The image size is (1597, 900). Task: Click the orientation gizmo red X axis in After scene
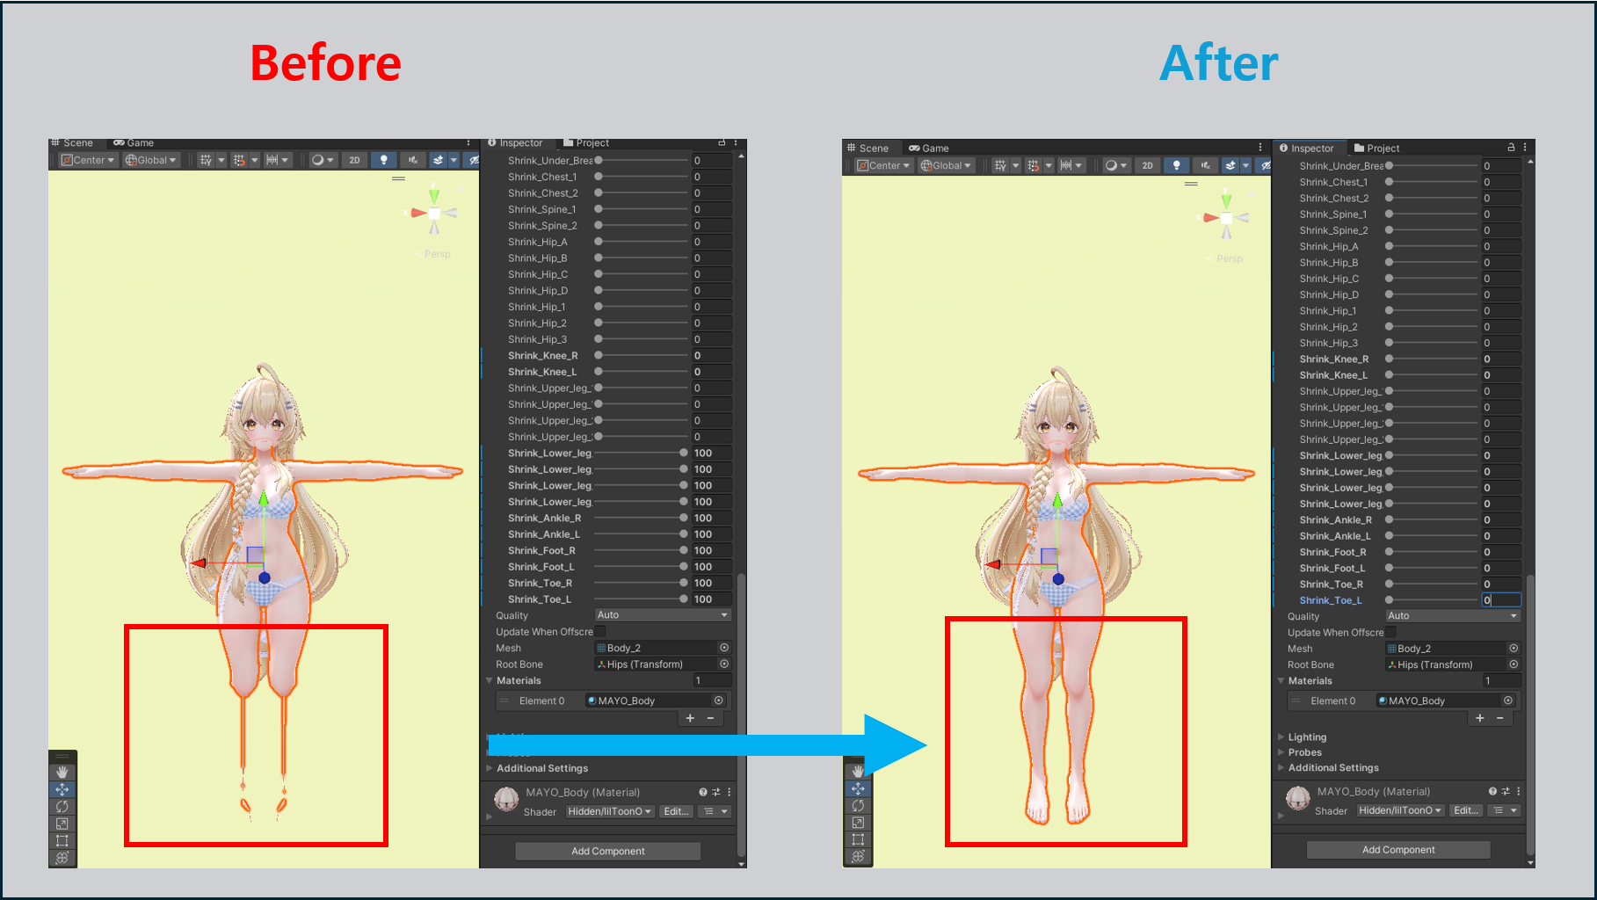1210,217
